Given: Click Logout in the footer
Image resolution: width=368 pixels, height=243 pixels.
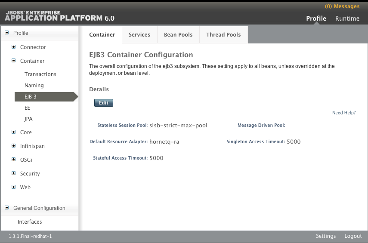Looking at the screenshot, I should (x=353, y=236).
